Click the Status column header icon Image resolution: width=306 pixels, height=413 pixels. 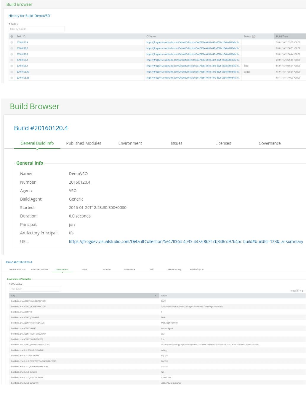pos(254,36)
